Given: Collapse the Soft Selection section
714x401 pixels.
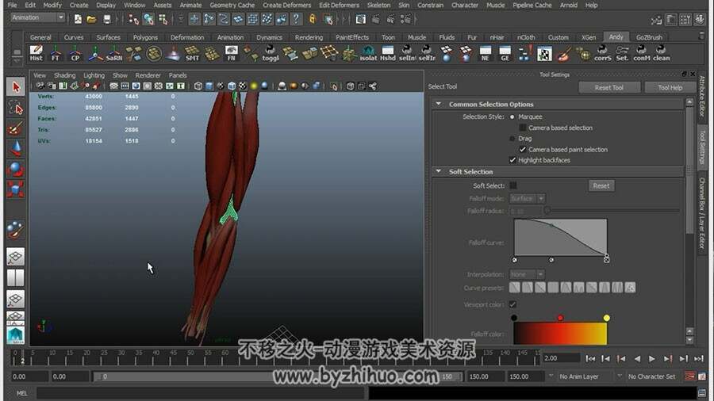Looking at the screenshot, I should coord(439,171).
